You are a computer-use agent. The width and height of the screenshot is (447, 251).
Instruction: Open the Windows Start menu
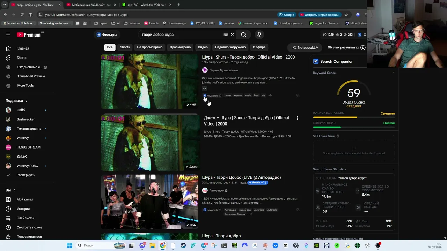tap(69, 245)
